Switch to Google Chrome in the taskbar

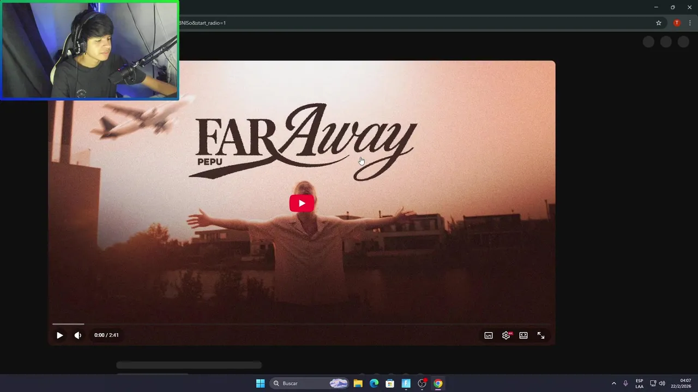point(438,383)
